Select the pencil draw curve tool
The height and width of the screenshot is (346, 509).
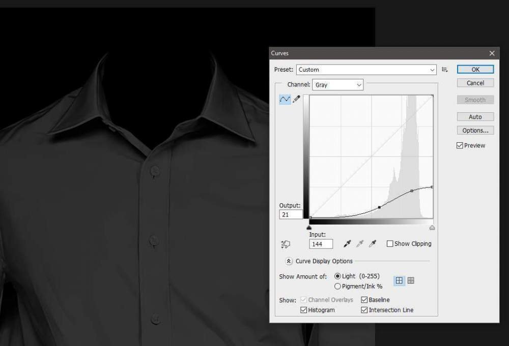(296, 99)
